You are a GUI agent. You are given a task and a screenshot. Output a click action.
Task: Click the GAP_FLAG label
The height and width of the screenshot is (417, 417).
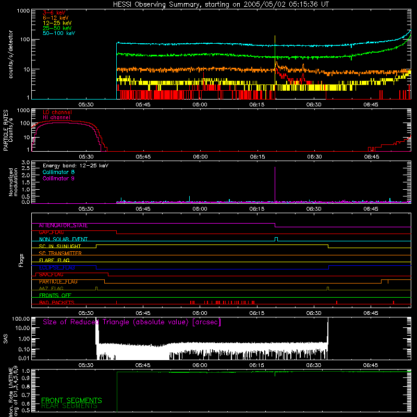pyautogui.click(x=51, y=232)
